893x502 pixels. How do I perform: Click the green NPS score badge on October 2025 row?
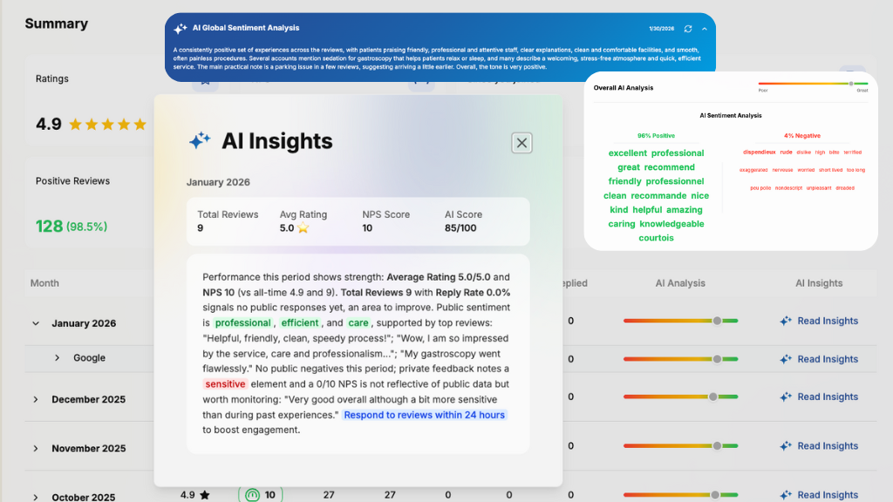260,495
